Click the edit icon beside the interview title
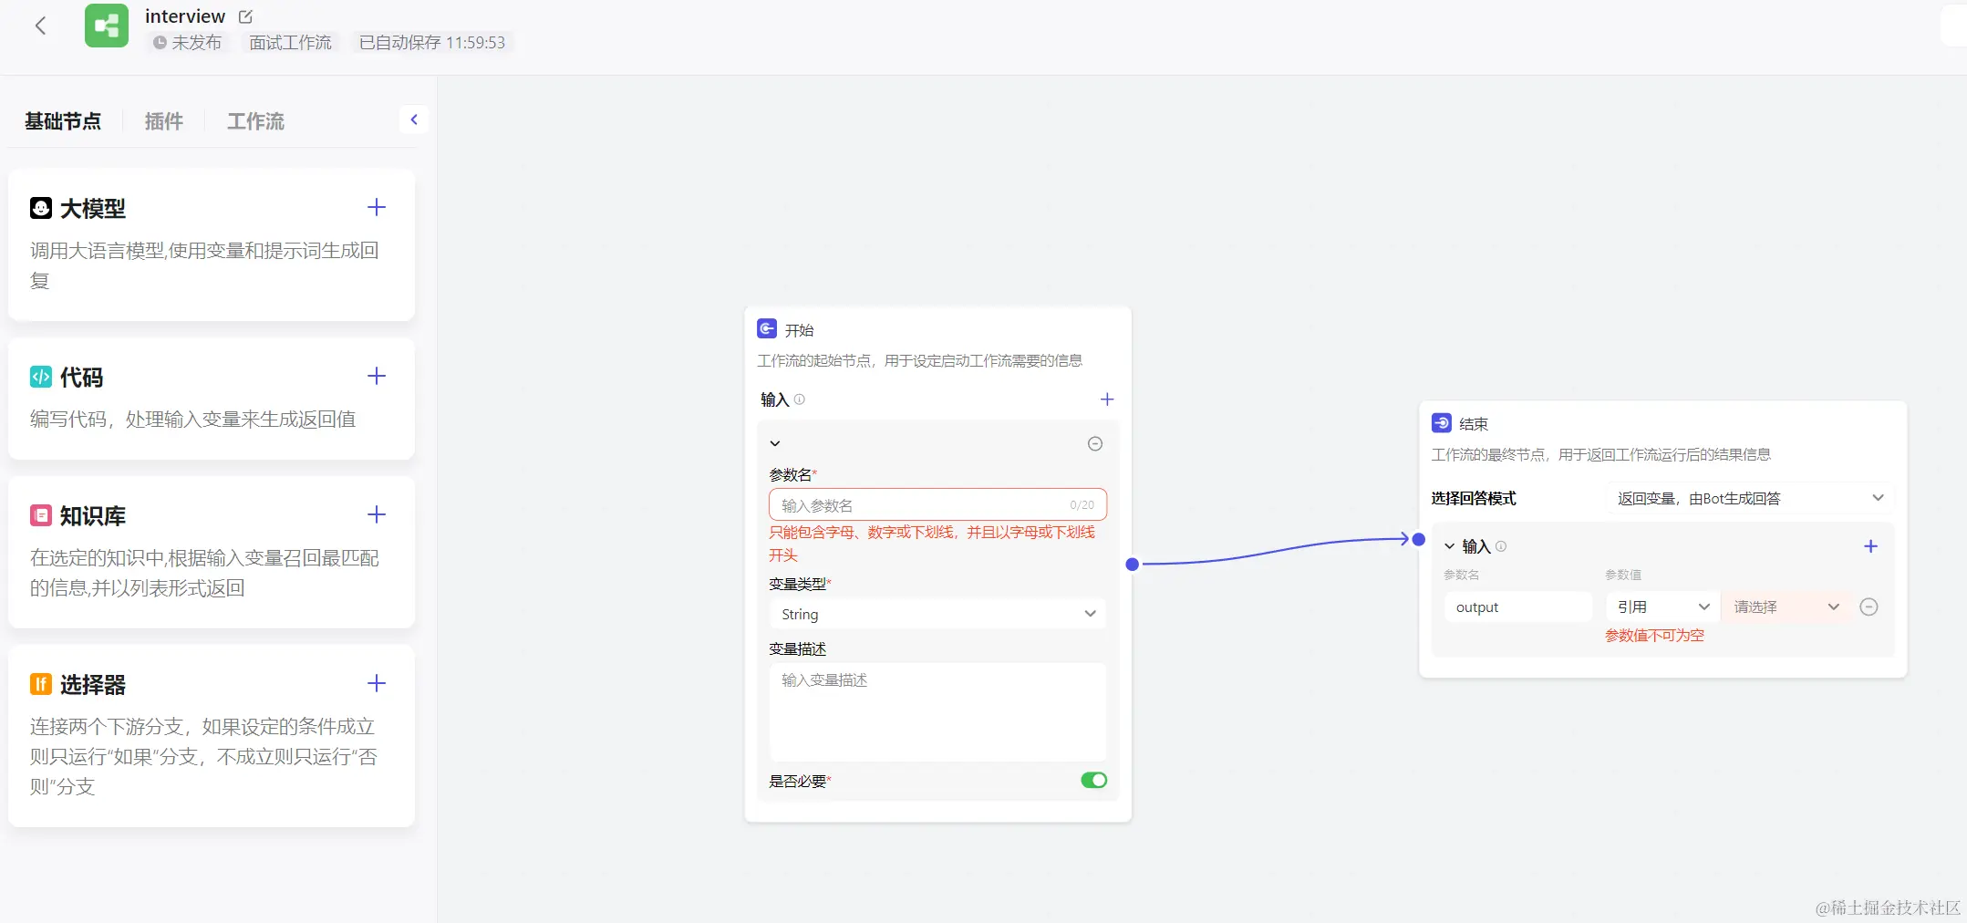This screenshot has height=923, width=1967. coord(245,16)
